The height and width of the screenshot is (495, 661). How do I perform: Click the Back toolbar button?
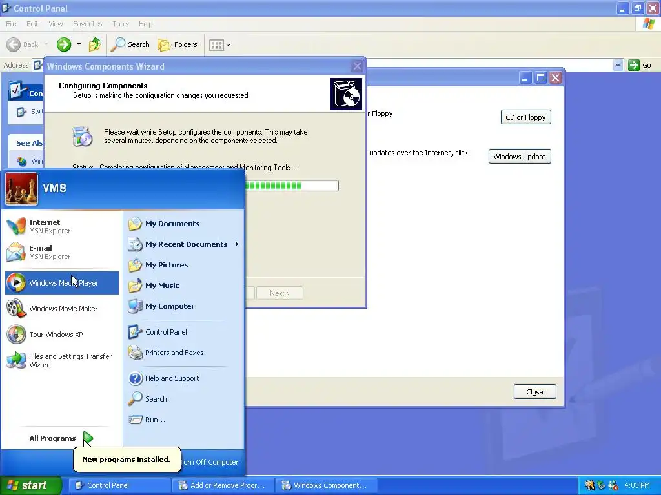[23, 44]
